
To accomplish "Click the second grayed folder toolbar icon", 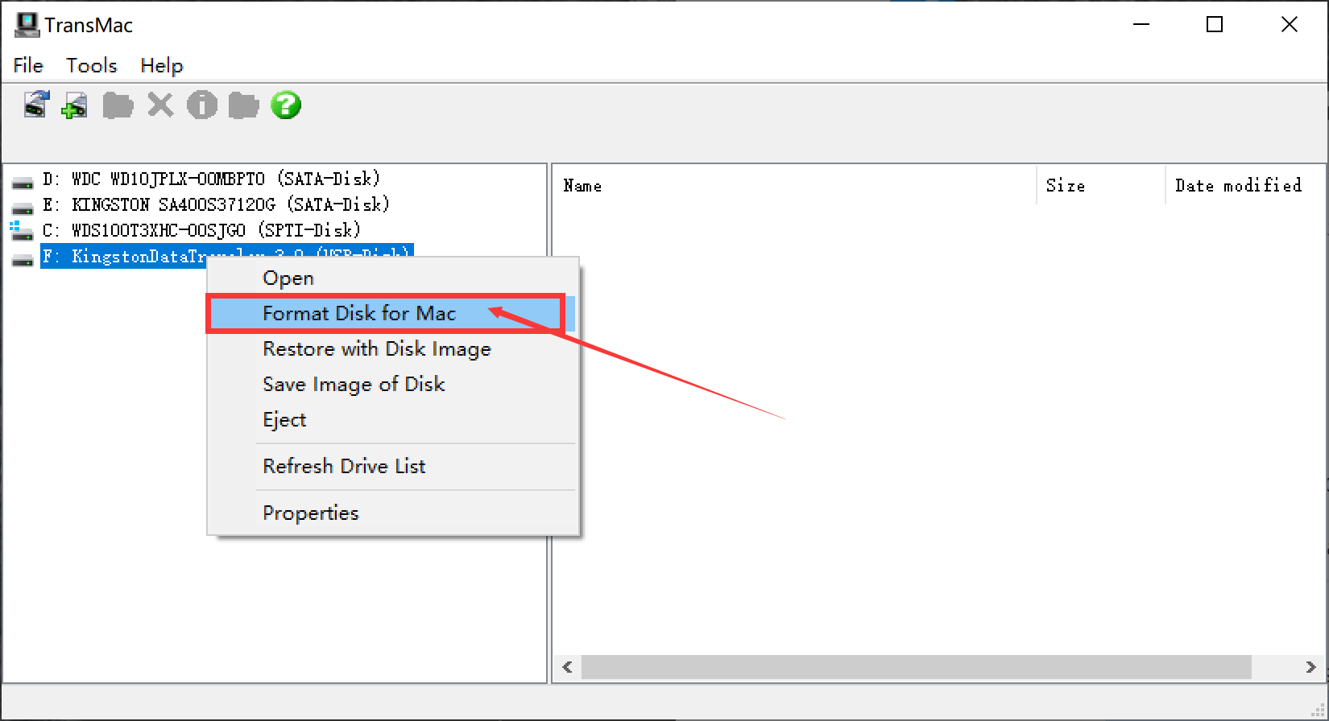I will (243, 105).
